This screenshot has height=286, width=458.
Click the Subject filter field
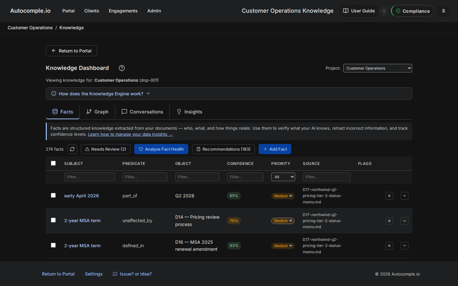click(x=89, y=177)
